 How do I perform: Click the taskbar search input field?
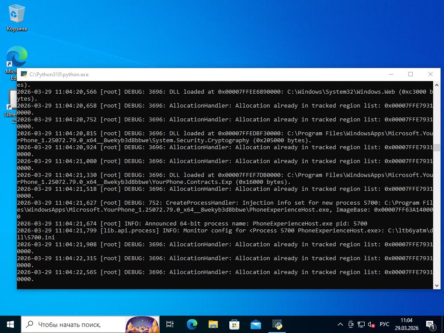(74, 324)
